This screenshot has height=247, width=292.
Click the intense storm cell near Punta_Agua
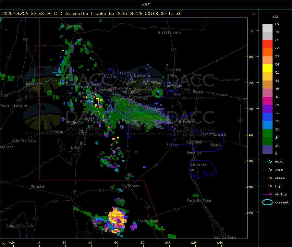click(117, 220)
